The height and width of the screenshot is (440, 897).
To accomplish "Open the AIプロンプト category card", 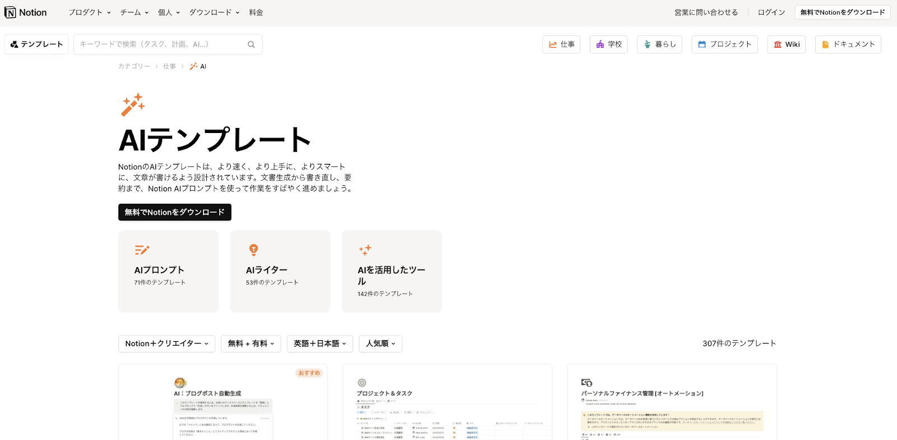I will click(168, 271).
